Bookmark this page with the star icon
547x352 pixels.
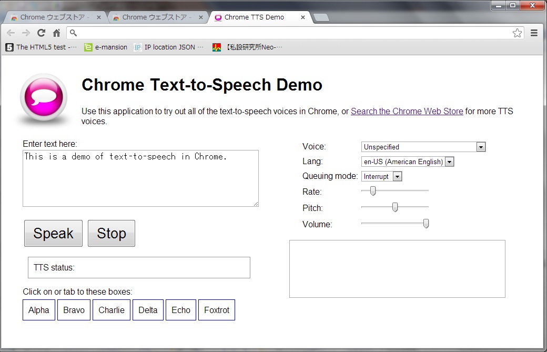518,33
